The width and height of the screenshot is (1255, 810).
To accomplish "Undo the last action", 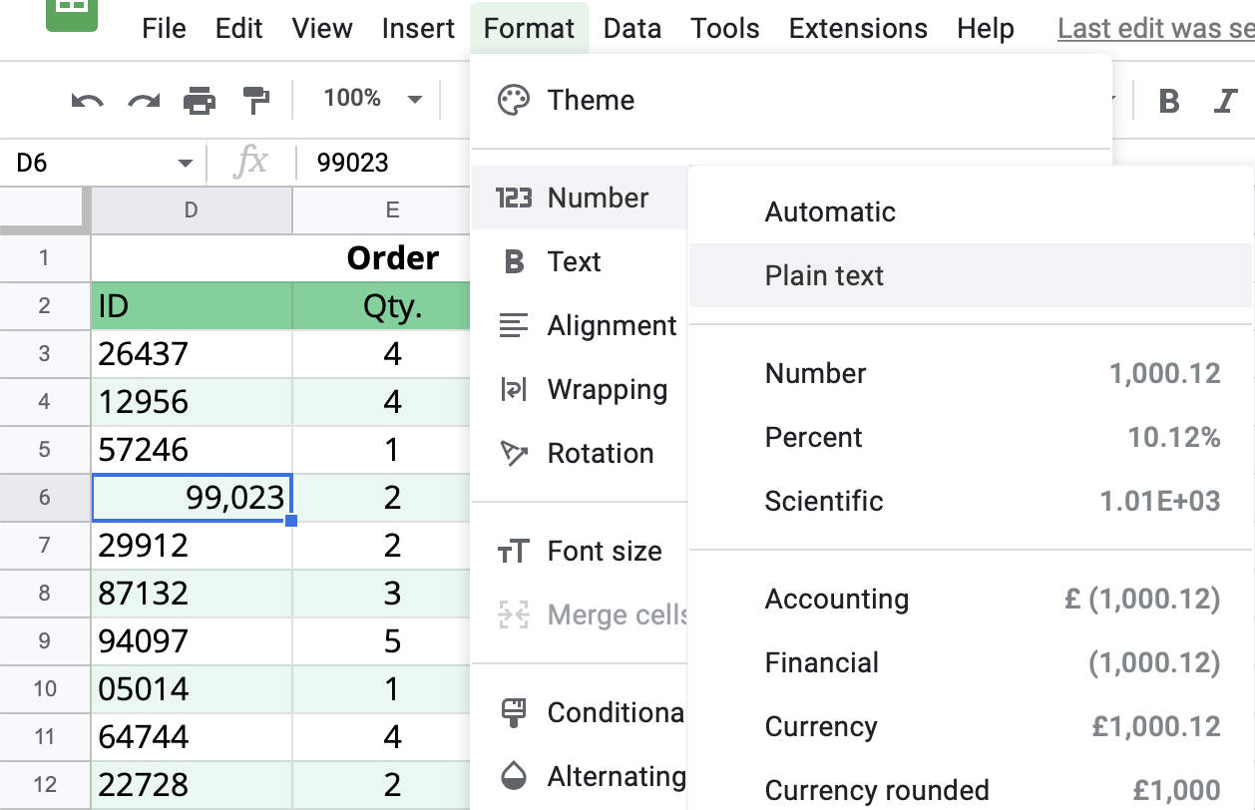I will [85, 99].
